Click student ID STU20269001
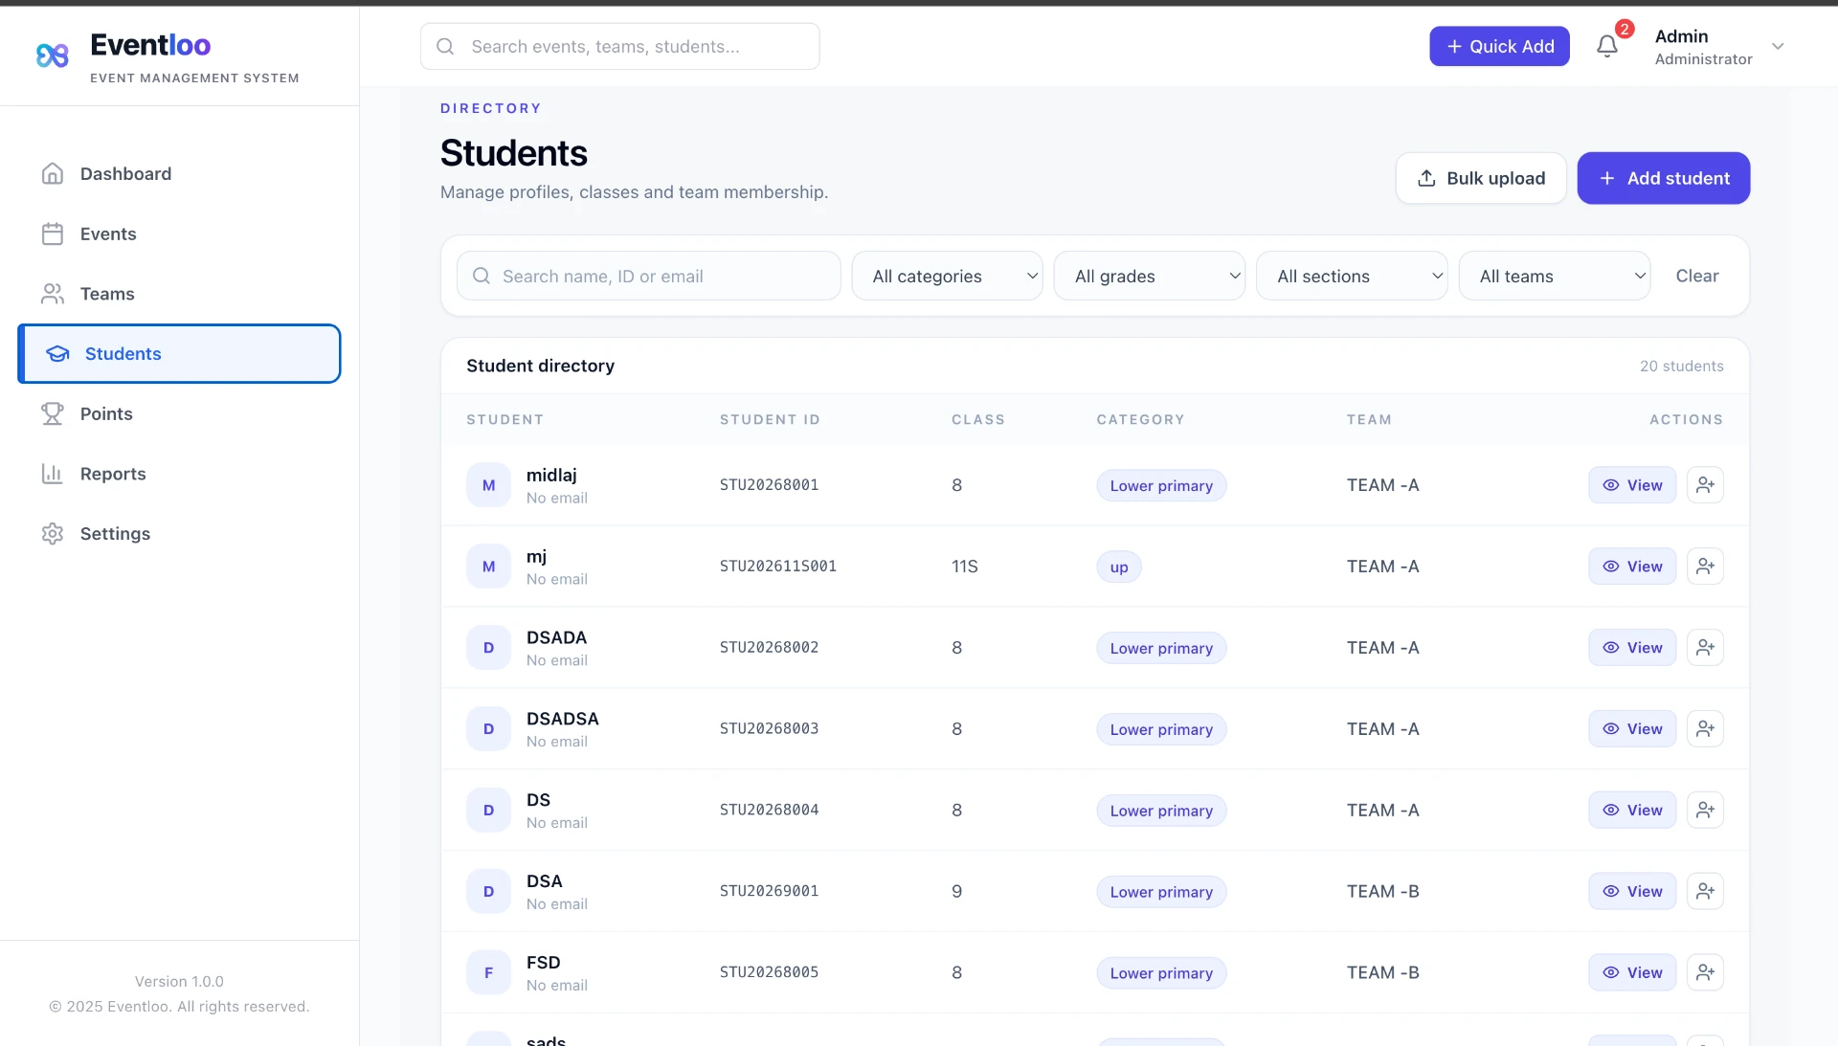1838x1046 pixels. pyautogui.click(x=769, y=892)
